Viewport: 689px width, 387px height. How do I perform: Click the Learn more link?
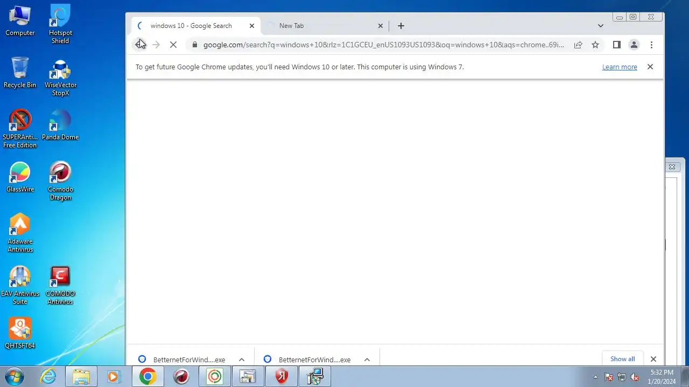click(620, 67)
